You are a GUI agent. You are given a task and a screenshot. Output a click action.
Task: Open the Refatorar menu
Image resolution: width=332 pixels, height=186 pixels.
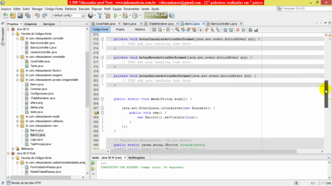click(x=71, y=9)
